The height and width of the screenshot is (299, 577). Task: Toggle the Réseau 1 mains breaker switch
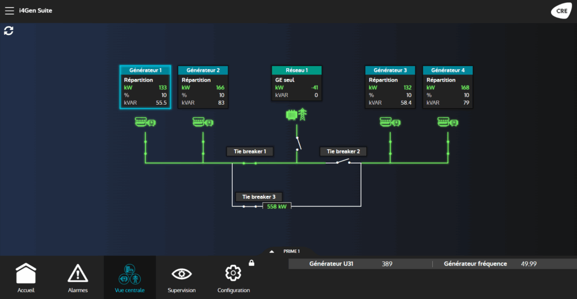point(298,144)
